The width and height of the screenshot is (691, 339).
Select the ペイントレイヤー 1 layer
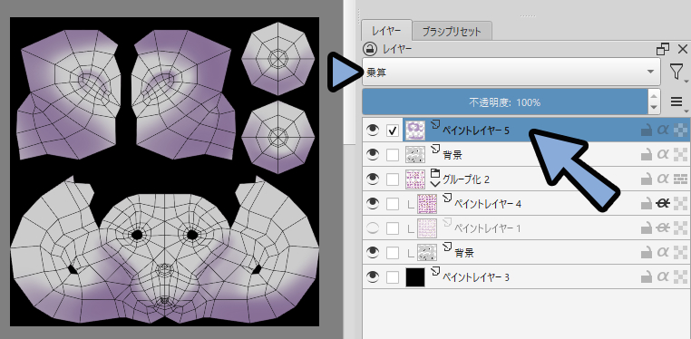487,228
